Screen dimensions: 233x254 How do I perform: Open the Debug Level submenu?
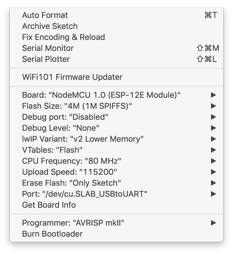[x=61, y=128]
